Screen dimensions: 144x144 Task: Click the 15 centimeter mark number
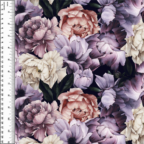pyautogui.click(x=2, y=71)
